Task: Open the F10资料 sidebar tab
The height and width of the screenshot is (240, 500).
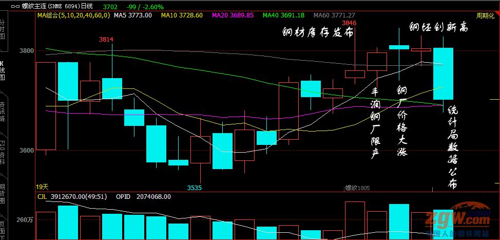Action: click(3, 153)
